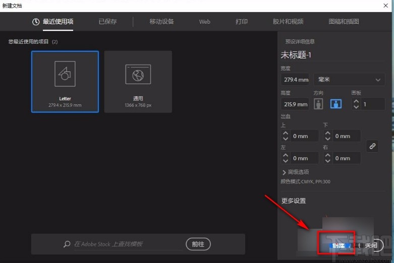This screenshot has height=263, width=394.
Task: Increase top bleed (上) value
Action: click(x=285, y=133)
